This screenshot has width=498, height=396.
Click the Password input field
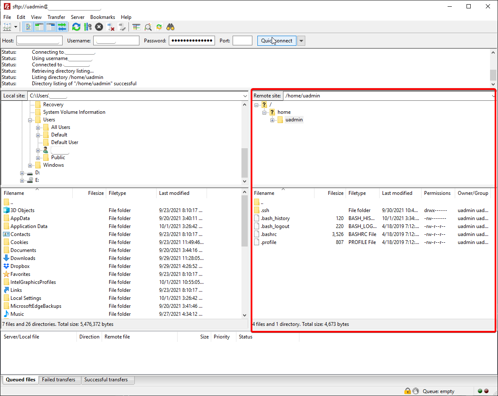[x=192, y=41]
